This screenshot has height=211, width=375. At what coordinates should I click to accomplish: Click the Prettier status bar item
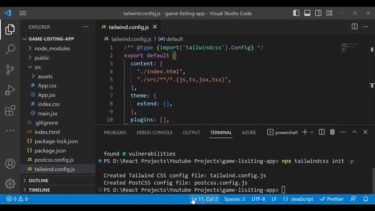coord(332,199)
